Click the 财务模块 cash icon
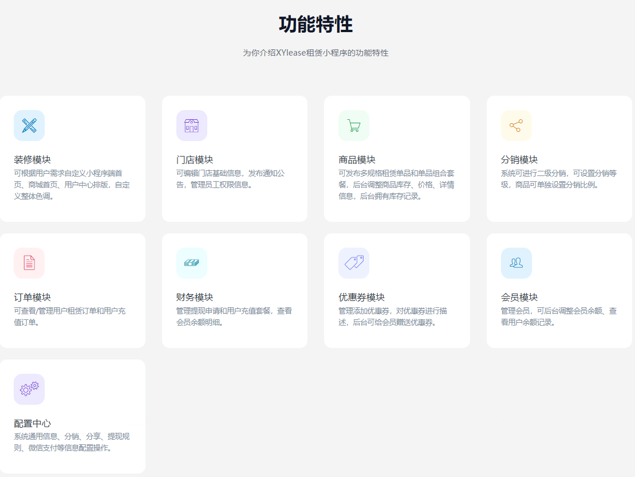The height and width of the screenshot is (477, 635). point(192,263)
